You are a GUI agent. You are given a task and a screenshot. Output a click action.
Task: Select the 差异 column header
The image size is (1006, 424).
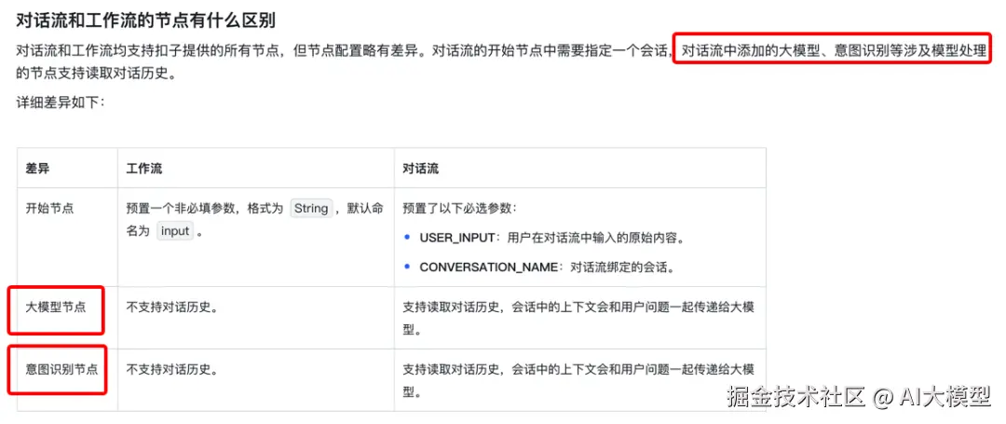click(x=37, y=169)
